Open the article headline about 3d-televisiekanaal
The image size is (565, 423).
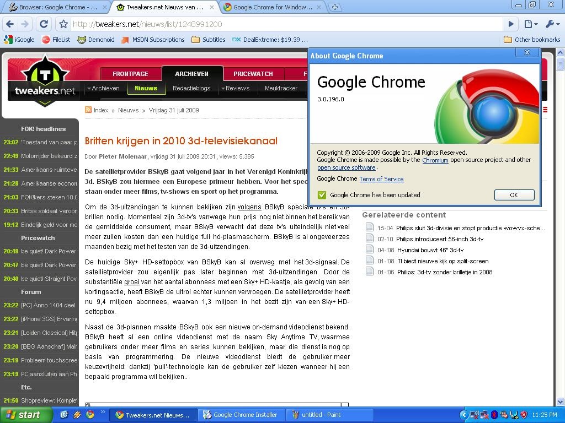181,140
